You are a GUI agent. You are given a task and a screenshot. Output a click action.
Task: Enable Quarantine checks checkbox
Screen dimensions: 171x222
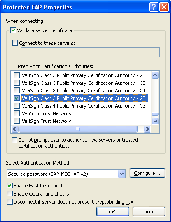[x=9, y=194]
